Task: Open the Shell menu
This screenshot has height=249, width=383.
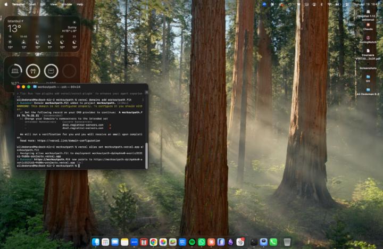Action: tap(32, 4)
